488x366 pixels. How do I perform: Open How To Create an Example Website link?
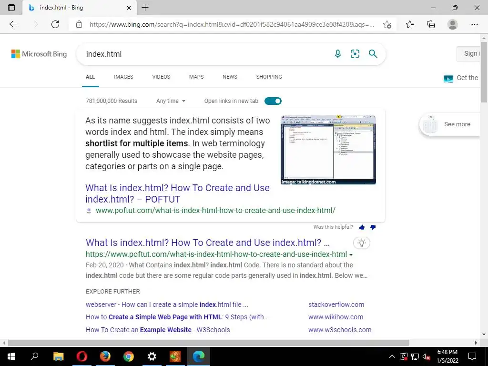(158, 330)
